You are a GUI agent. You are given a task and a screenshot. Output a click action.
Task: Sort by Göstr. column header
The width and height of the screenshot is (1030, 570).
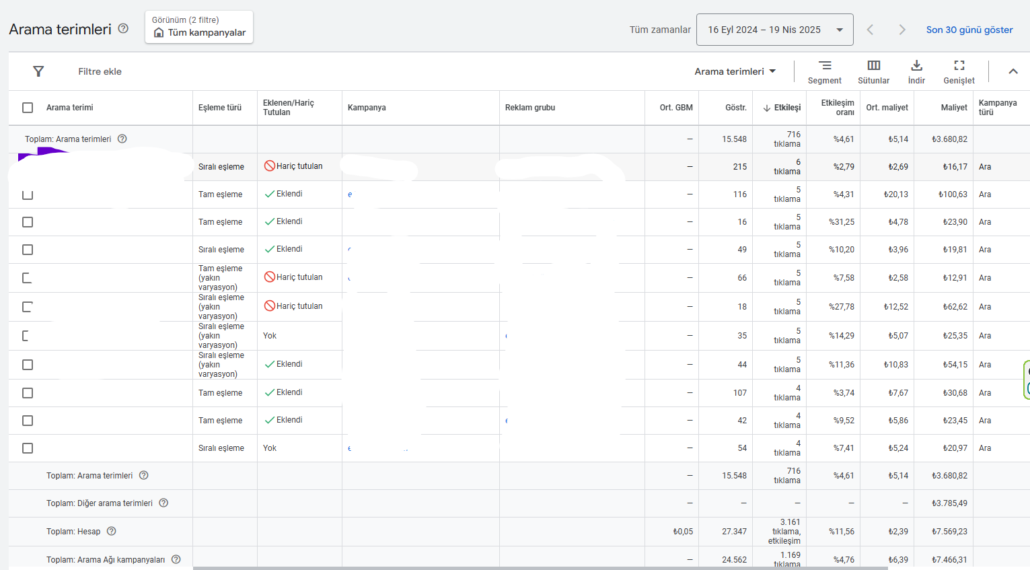click(x=736, y=108)
